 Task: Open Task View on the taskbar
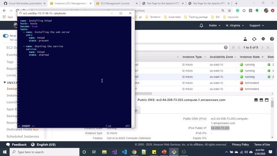point(94,152)
